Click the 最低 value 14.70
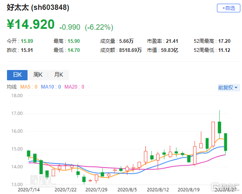Image resolution: width=242 pixels, height=194 pixels. tap(74, 50)
